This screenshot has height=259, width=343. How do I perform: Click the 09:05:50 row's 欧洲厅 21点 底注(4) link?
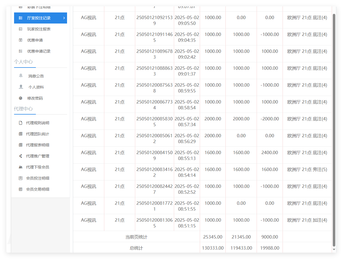coord(307,17)
